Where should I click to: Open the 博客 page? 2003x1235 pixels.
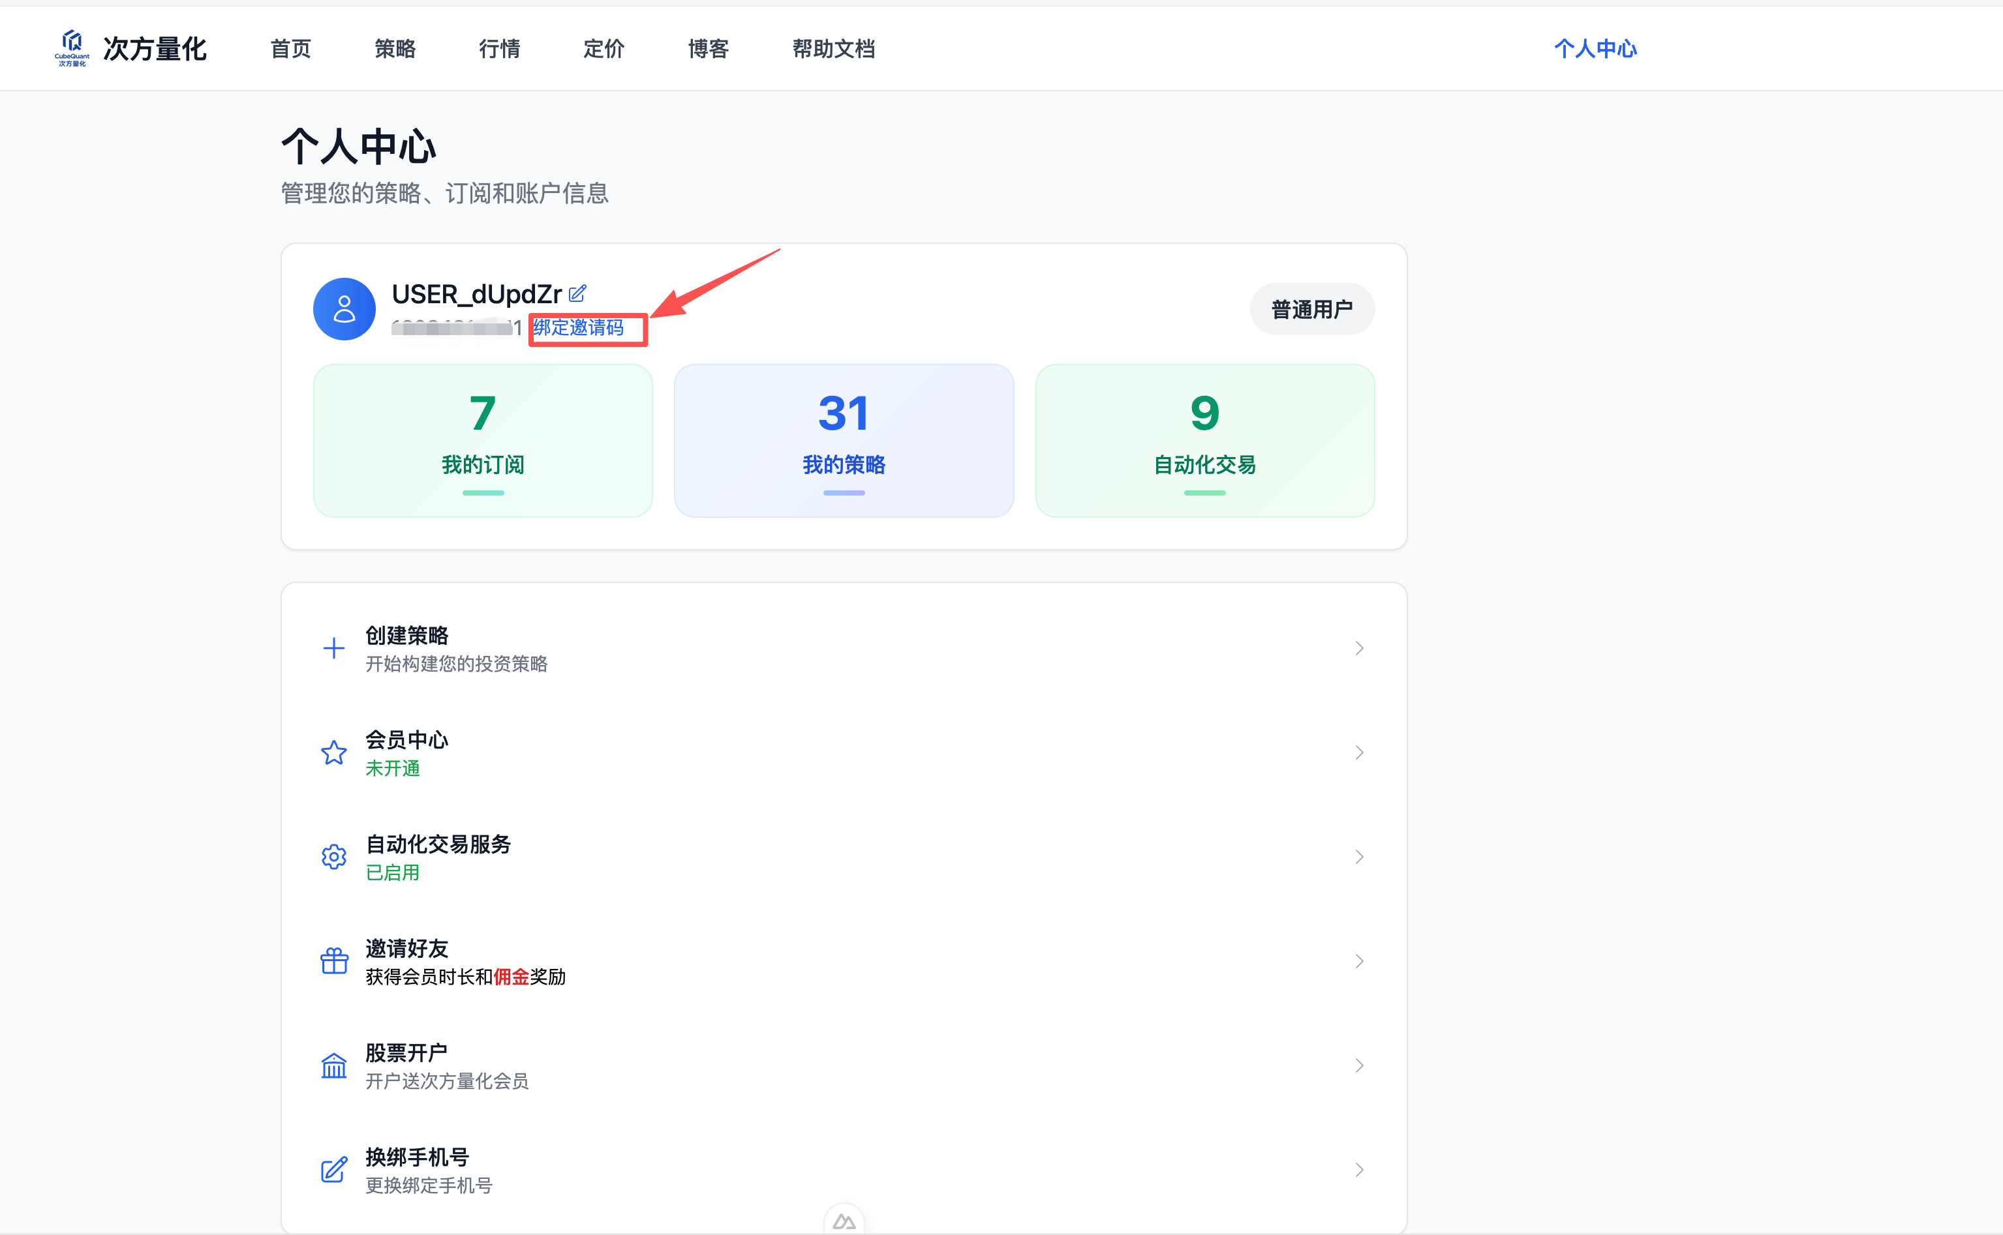click(x=708, y=49)
